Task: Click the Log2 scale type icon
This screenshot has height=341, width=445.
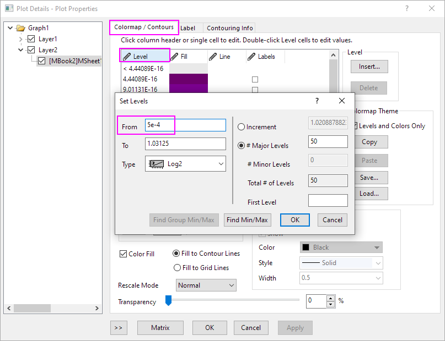Action: coord(157,164)
